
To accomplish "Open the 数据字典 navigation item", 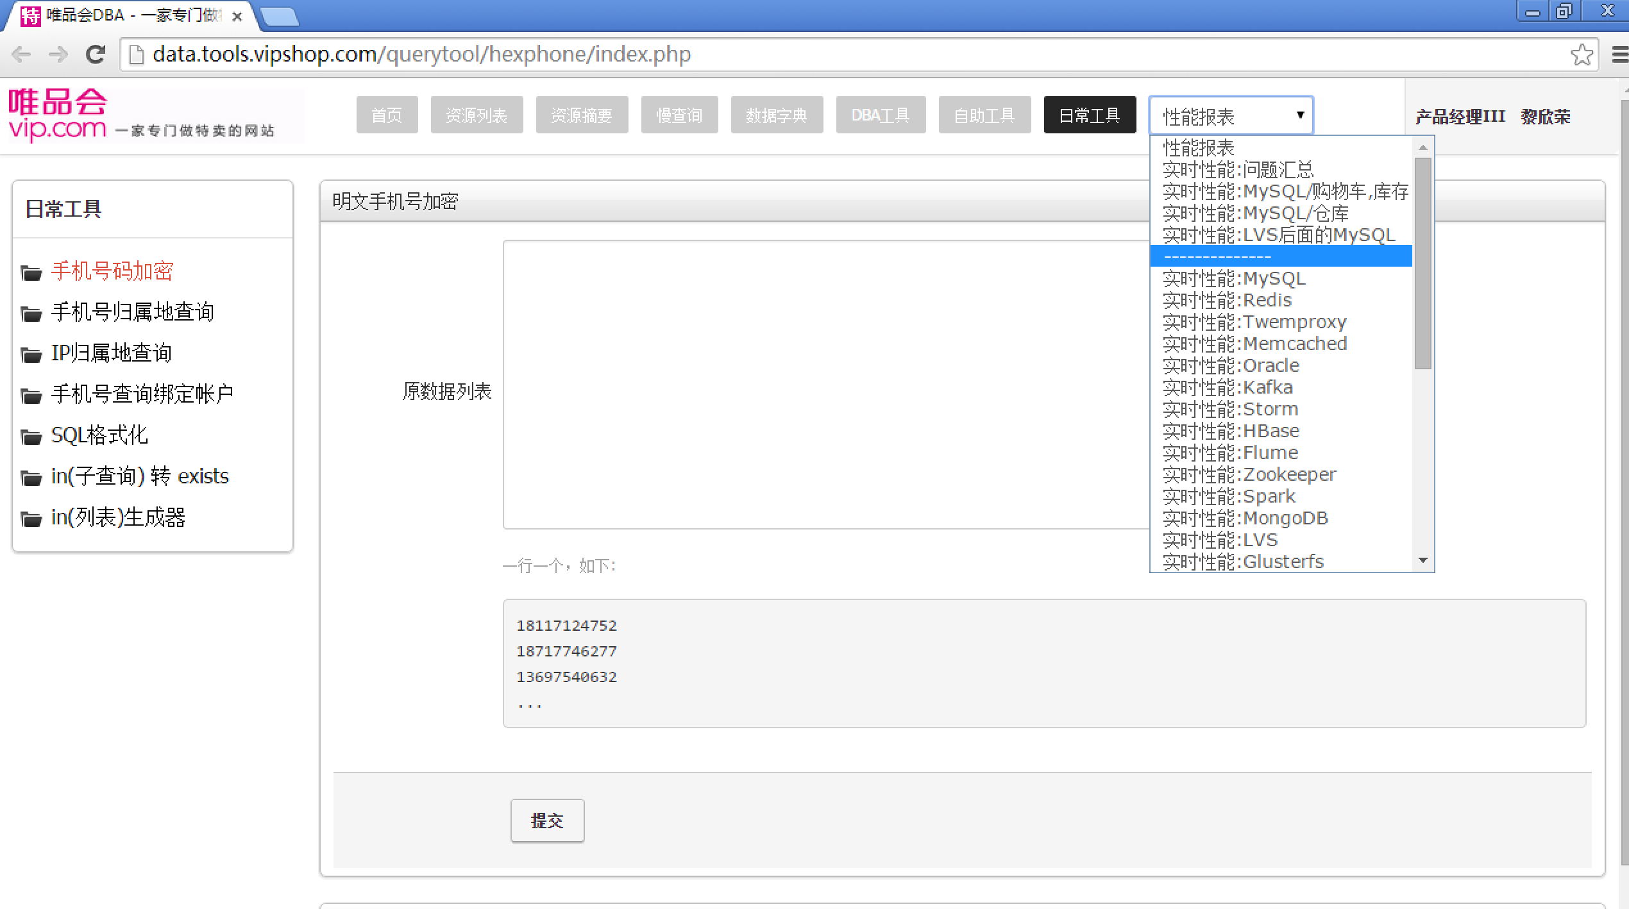I will click(777, 115).
